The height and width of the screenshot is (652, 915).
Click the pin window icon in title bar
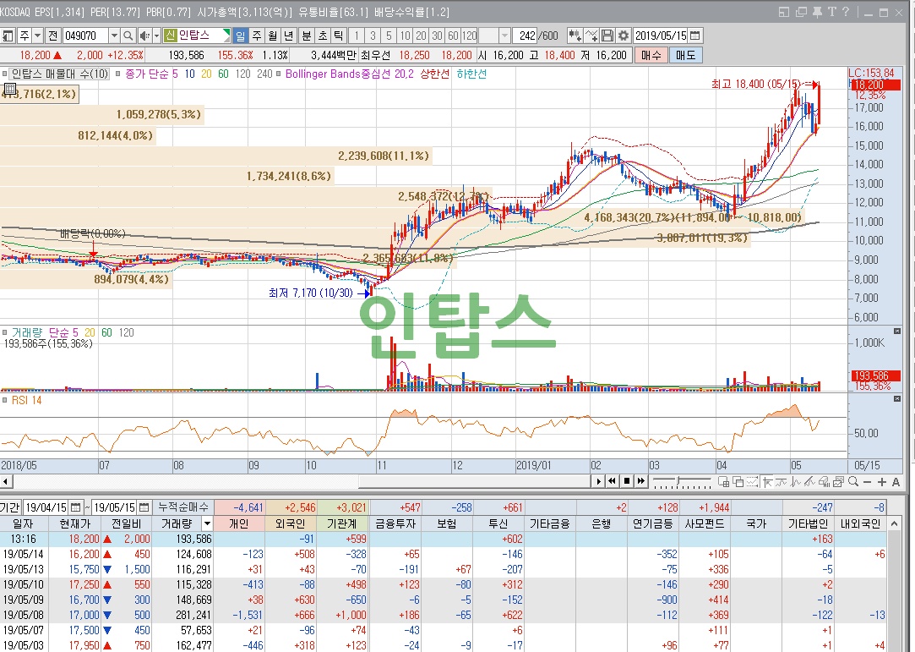click(x=817, y=12)
